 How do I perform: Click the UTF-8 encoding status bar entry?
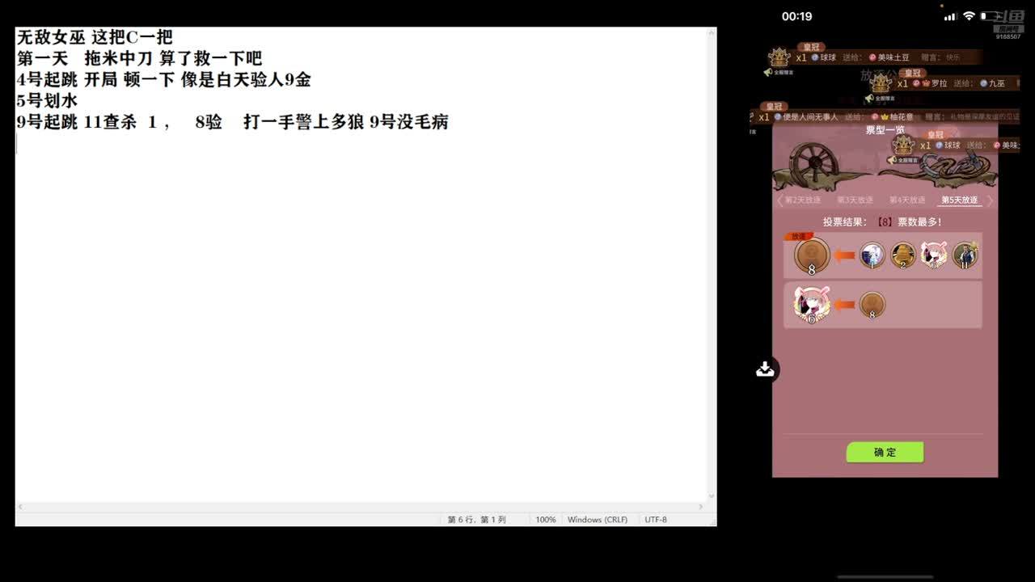[656, 520]
